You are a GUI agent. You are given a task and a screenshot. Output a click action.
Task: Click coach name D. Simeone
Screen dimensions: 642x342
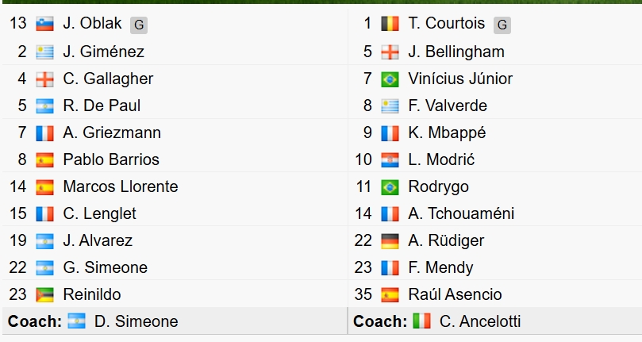coord(136,321)
